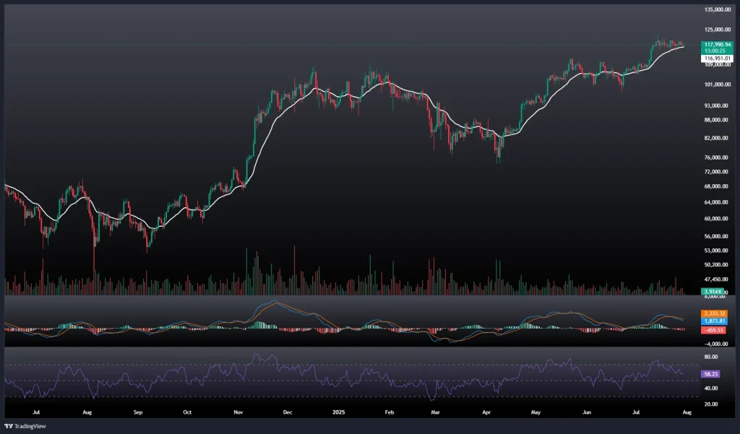This screenshot has width=740, height=434.
Task: Select the white moving average label 116,951.01
Action: click(x=717, y=58)
